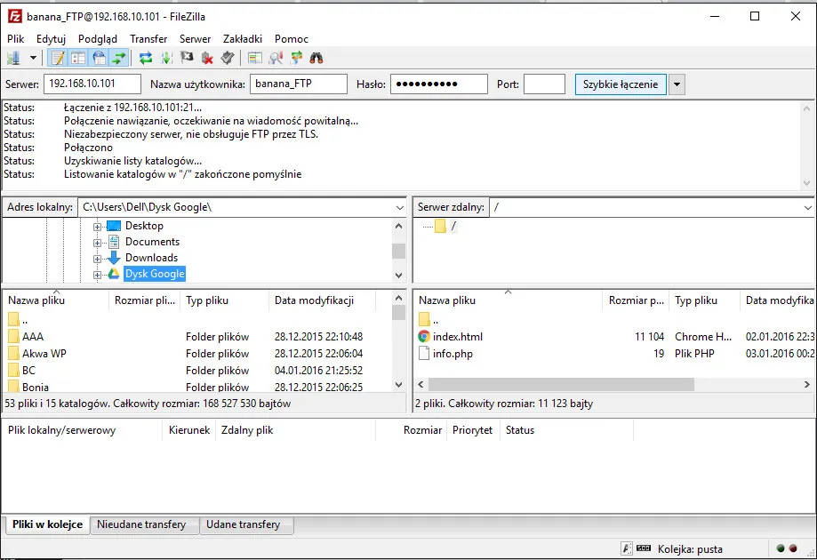817x560 pixels.
Task: Open the Transfer menu
Action: [148, 39]
